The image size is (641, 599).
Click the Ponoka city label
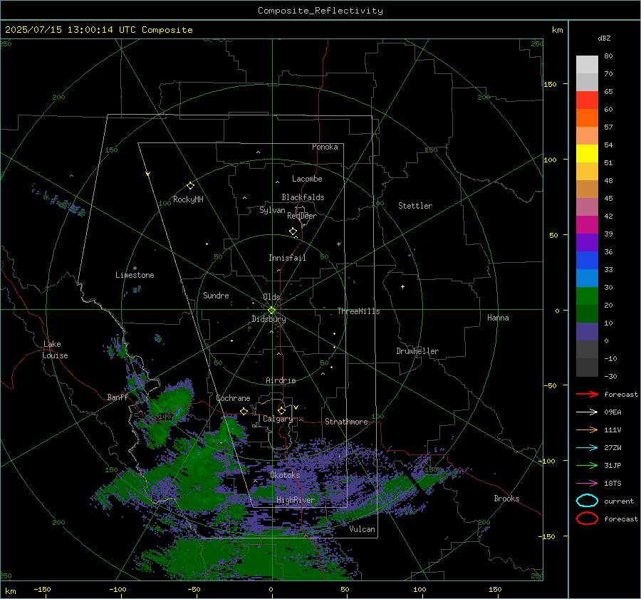coord(325,147)
